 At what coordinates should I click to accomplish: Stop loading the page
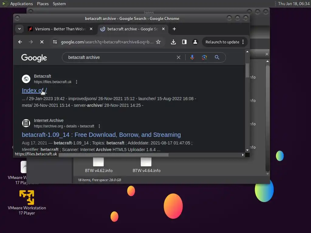click(42, 42)
